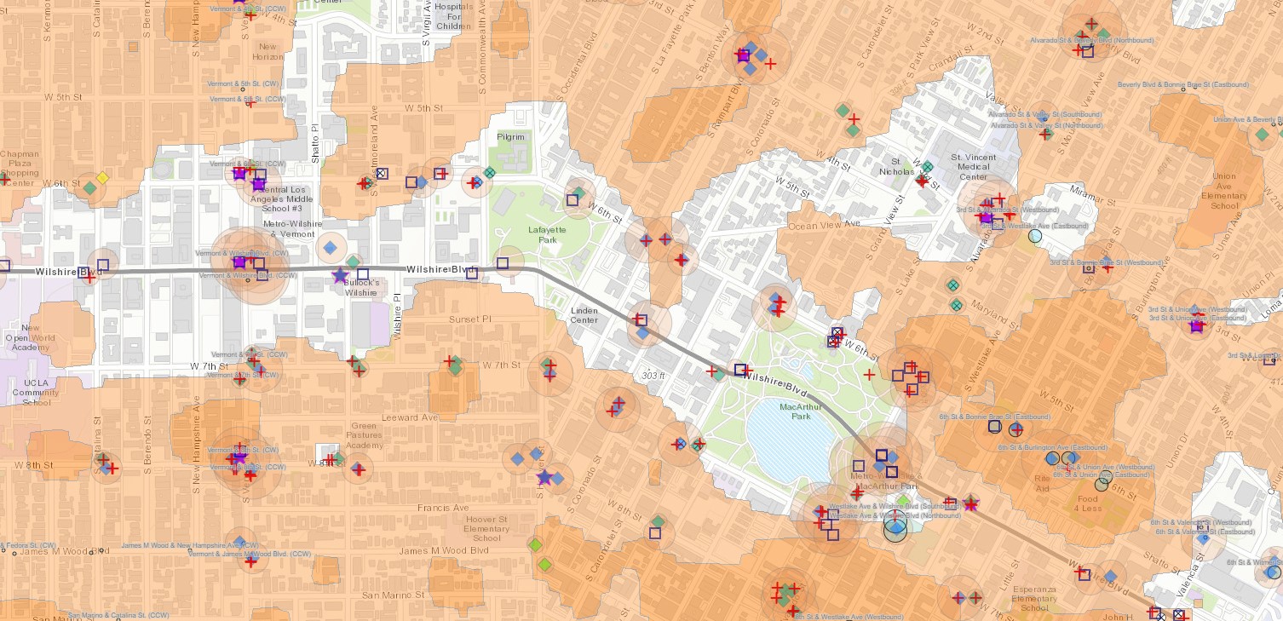Image resolution: width=1283 pixels, height=621 pixels.
Task: Click the purple star marker beside Bullock's Wilshire
Action: (x=340, y=275)
